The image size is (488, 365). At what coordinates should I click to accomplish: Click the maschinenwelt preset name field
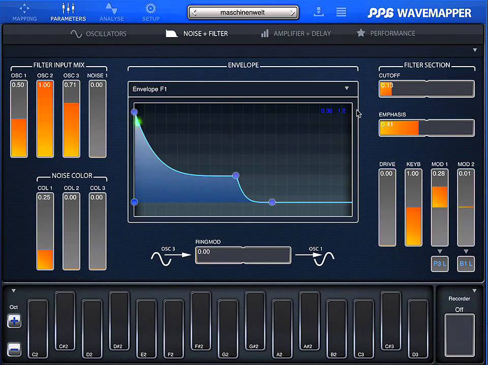coord(243,13)
